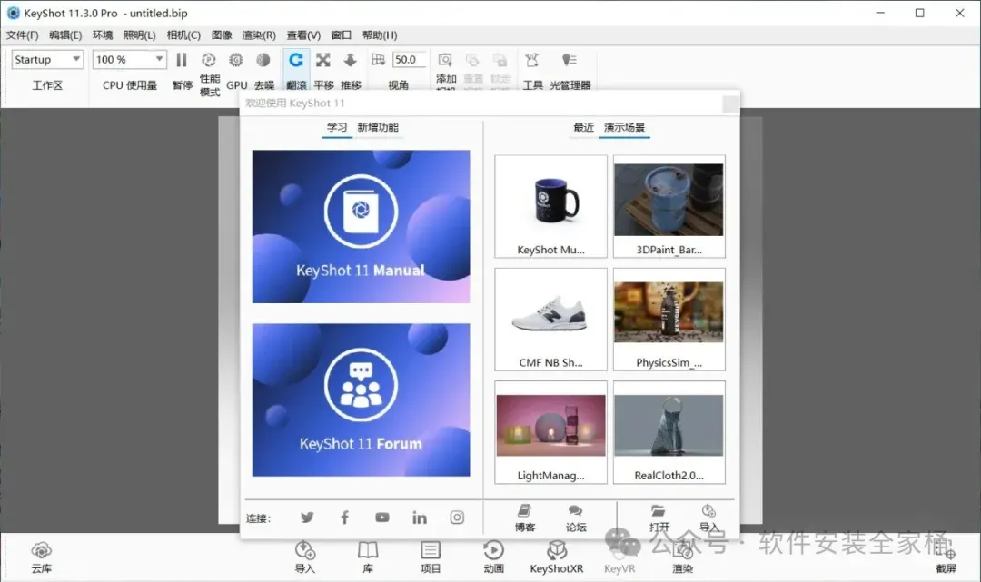Click the perspective (视角) grid icon
The height and width of the screenshot is (582, 981).
[x=379, y=59]
